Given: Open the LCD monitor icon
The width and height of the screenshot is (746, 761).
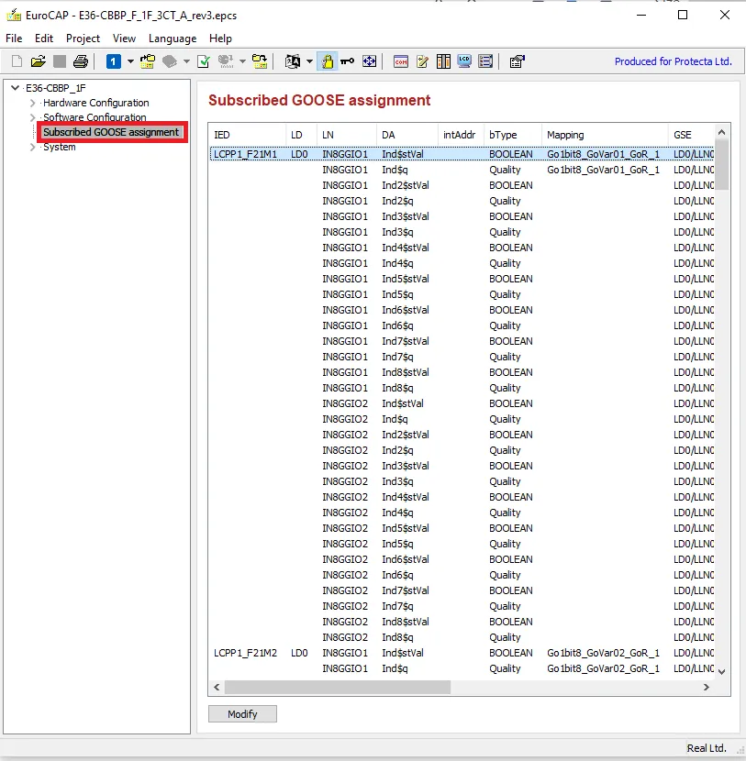Looking at the screenshot, I should point(464,61).
